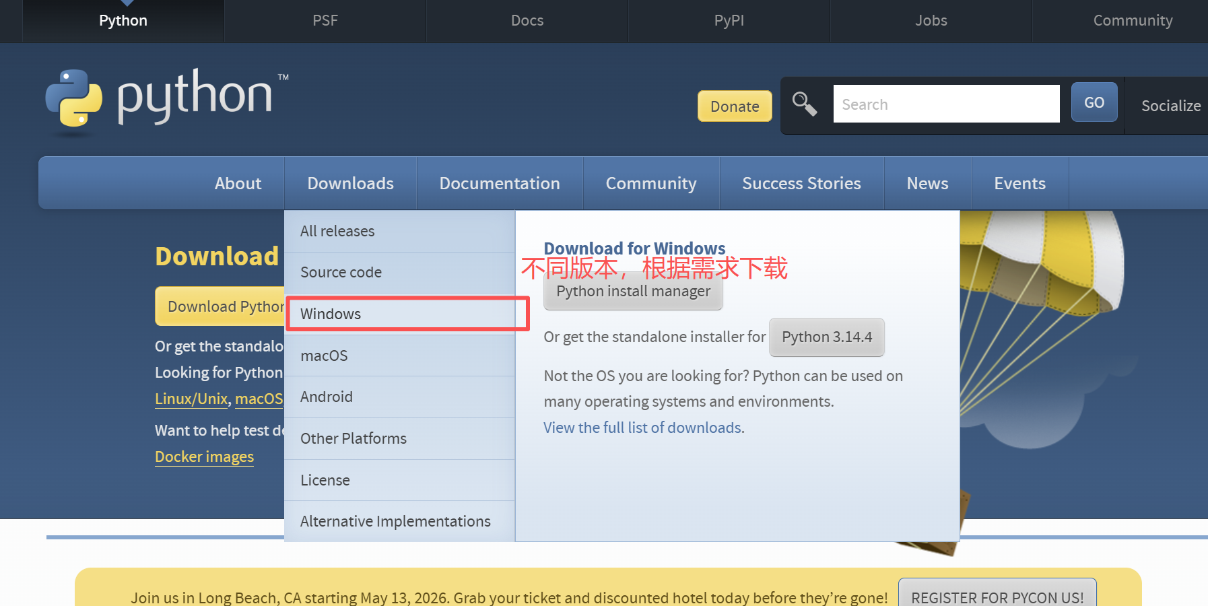Choose Android in the Downloads submenu

[400, 397]
